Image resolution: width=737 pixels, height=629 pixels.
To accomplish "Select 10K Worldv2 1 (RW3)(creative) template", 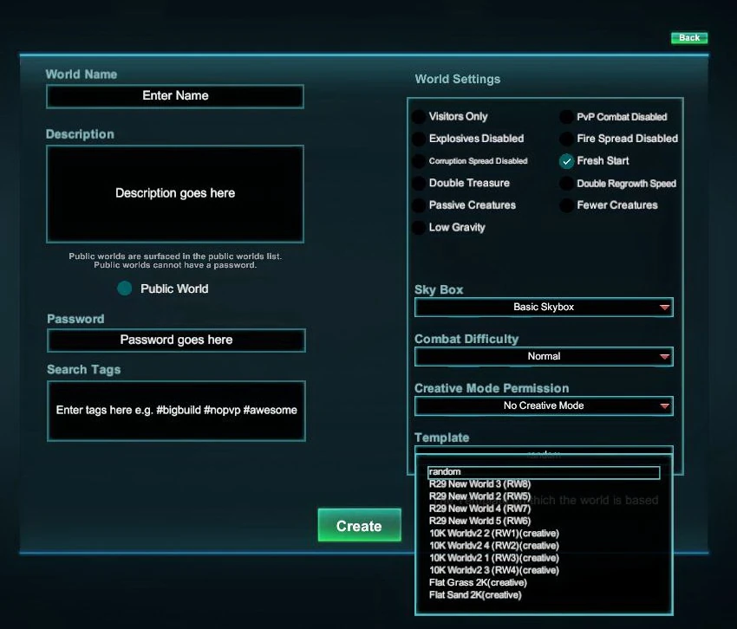I will click(494, 558).
